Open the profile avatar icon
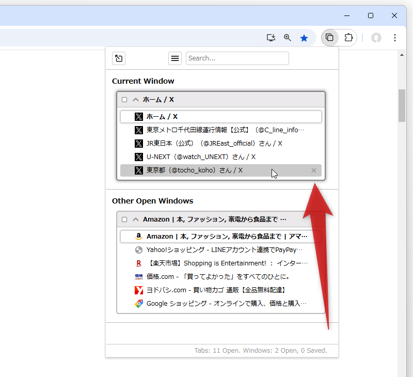This screenshot has width=413, height=377. [376, 38]
